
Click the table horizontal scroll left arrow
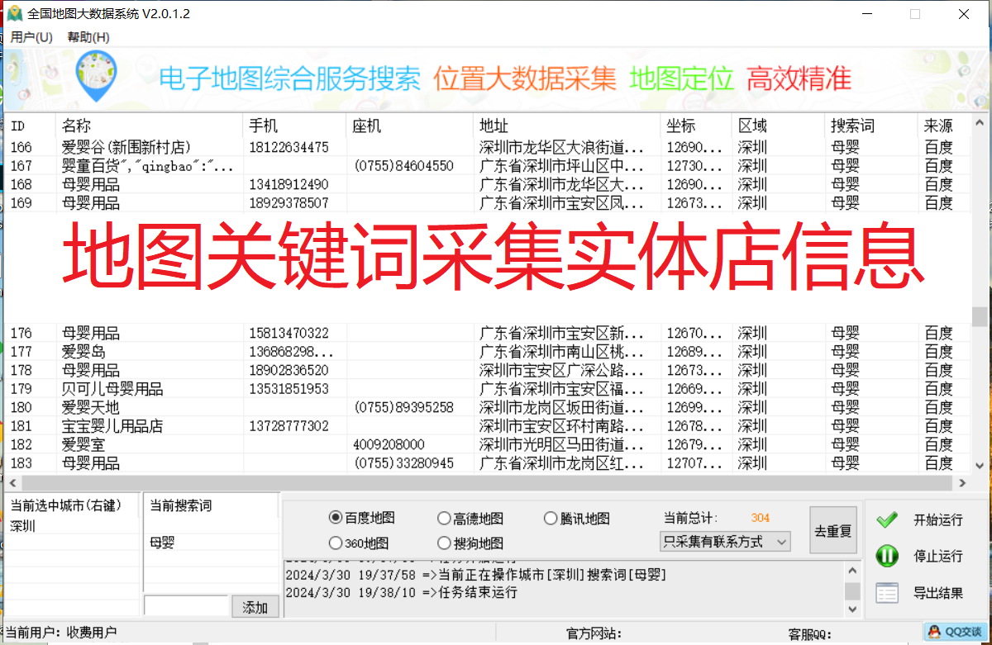click(12, 482)
